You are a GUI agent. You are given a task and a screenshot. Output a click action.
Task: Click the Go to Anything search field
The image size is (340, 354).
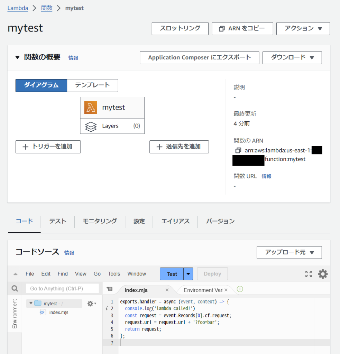click(62, 288)
